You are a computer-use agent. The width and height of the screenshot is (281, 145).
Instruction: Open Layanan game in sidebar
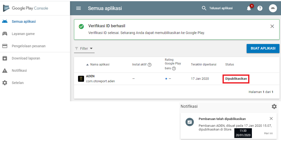(23, 34)
